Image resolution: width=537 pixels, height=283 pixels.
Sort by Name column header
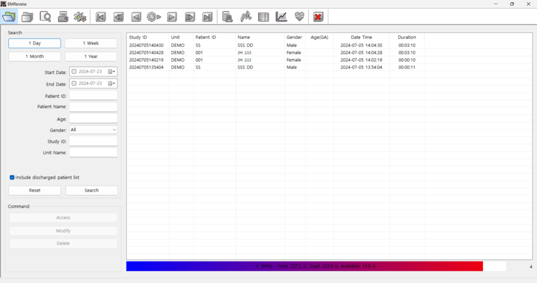[260, 37]
